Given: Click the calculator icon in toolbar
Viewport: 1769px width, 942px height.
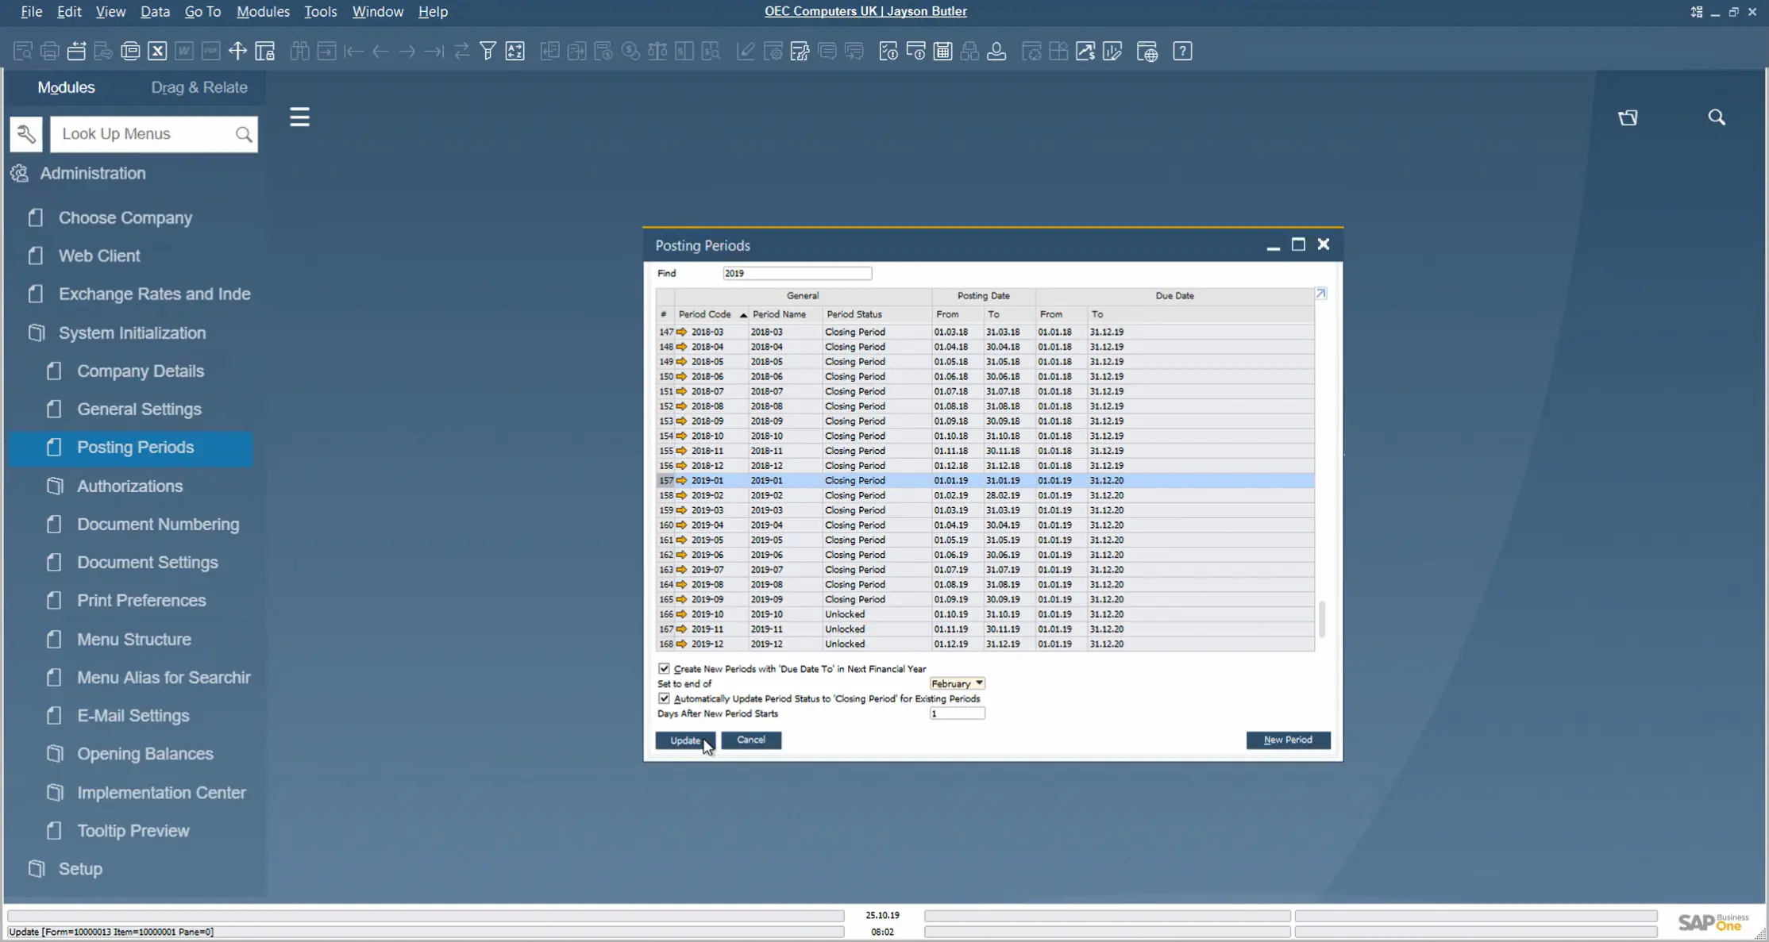Looking at the screenshot, I should pos(942,52).
